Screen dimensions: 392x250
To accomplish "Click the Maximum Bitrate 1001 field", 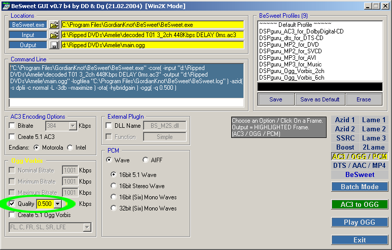I will [x=70, y=193].
